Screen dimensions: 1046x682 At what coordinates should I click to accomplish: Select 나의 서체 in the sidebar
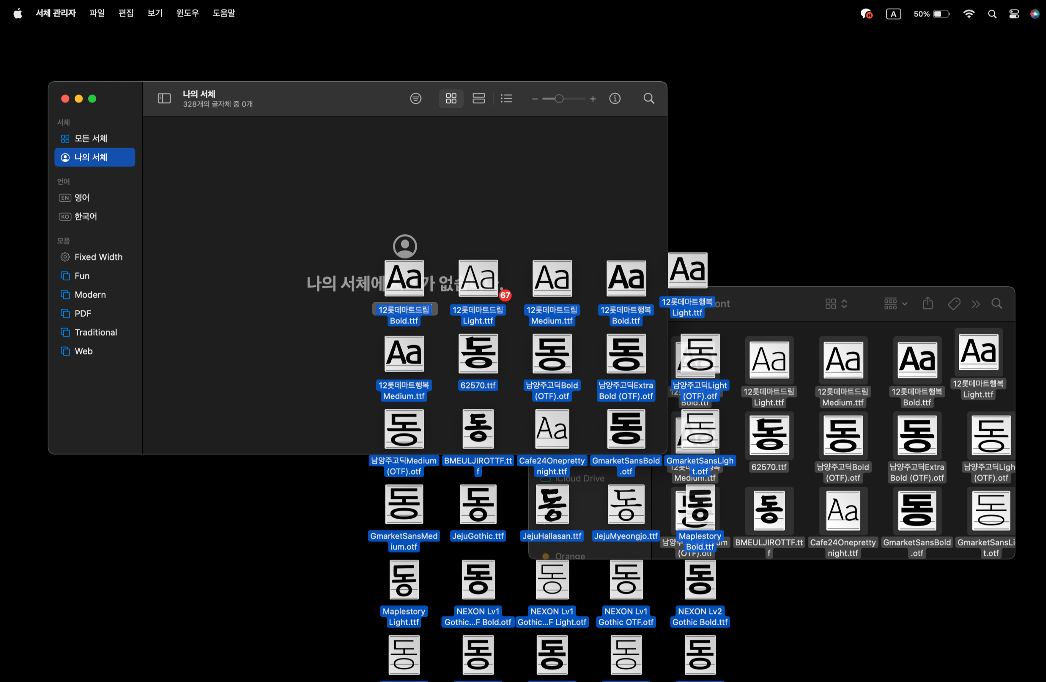click(x=94, y=157)
